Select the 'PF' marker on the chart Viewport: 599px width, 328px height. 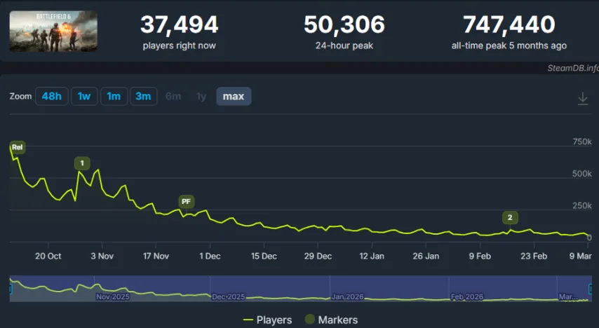pyautogui.click(x=186, y=201)
